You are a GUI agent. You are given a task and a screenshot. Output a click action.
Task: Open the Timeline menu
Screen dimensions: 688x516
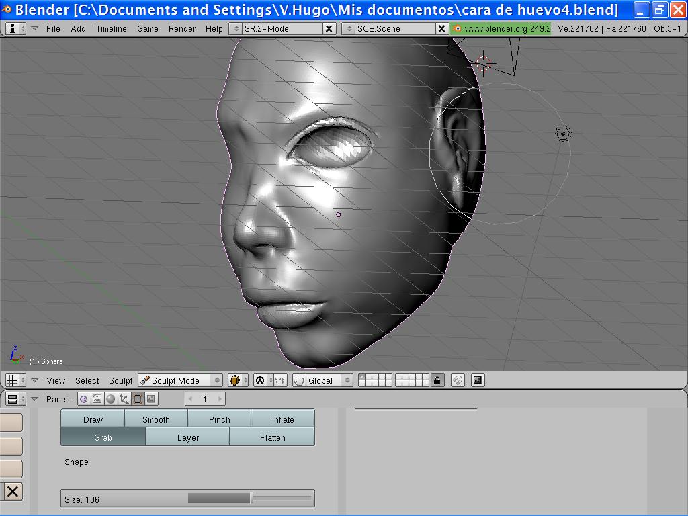pos(111,28)
